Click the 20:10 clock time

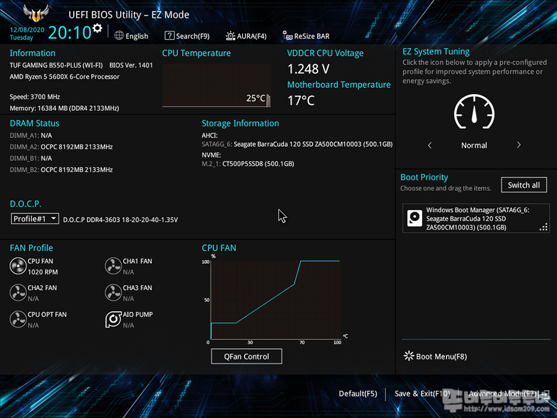click(70, 33)
